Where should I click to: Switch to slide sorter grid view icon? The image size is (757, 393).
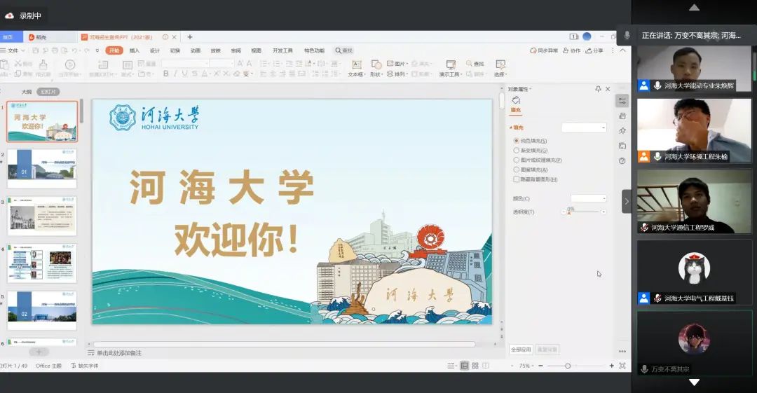(x=475, y=366)
